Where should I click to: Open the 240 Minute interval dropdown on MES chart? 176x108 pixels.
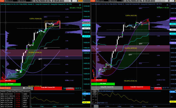pyautogui.click(x=117, y=1)
